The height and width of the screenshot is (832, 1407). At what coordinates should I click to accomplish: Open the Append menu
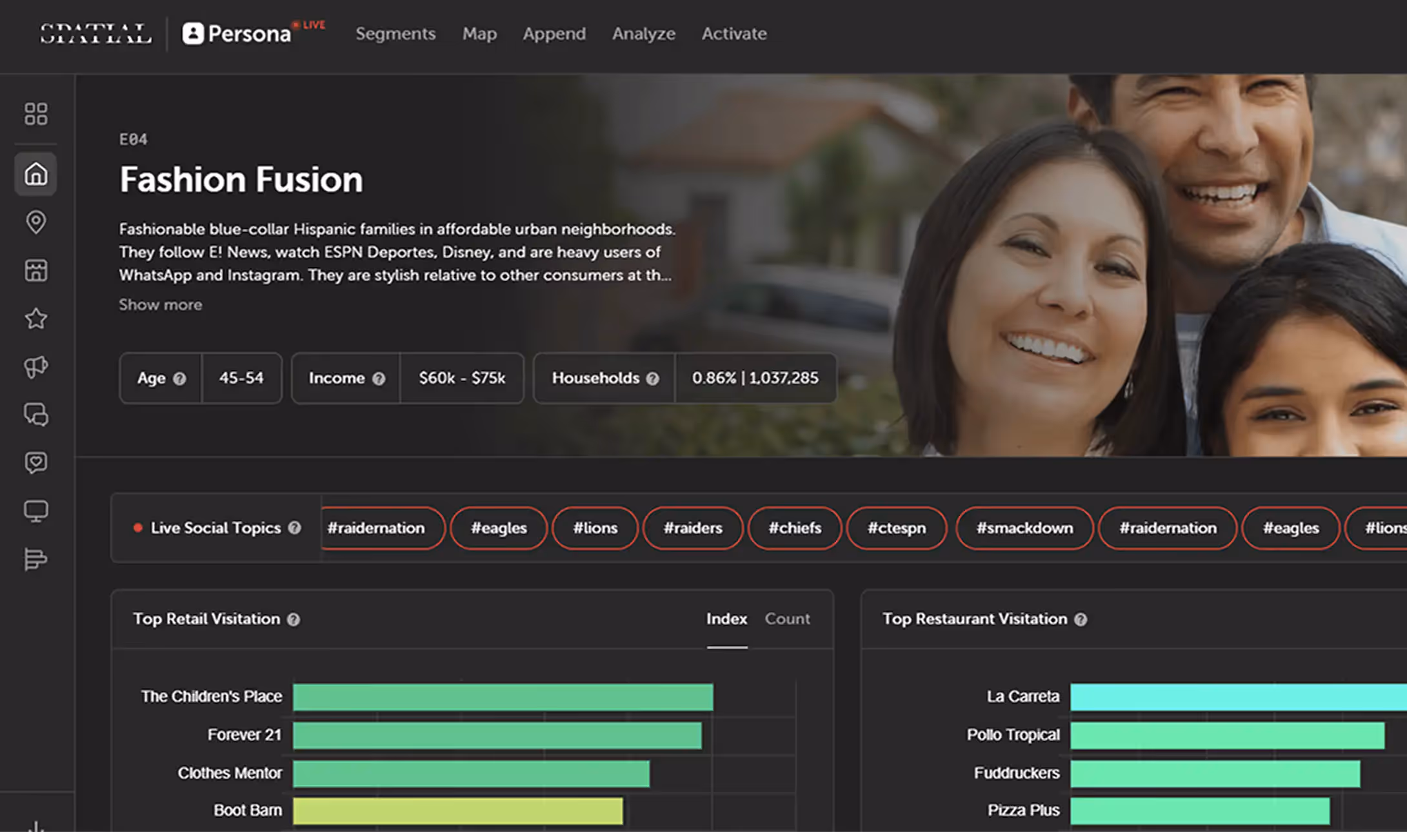pyautogui.click(x=554, y=34)
